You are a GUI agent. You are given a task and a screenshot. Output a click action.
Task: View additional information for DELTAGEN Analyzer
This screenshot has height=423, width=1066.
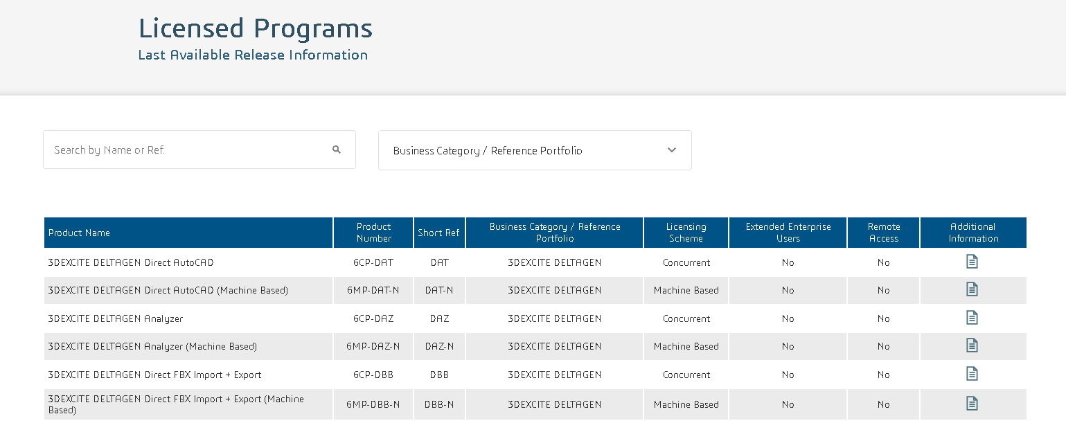coord(972,318)
